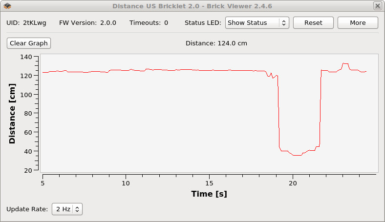Click the Distance 124.0 cm readout
The height and width of the screenshot is (222, 385).
pos(216,43)
